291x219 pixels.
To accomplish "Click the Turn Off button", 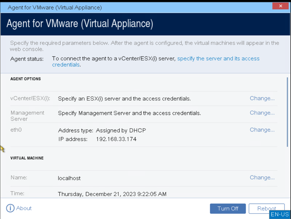I will tap(228, 208).
